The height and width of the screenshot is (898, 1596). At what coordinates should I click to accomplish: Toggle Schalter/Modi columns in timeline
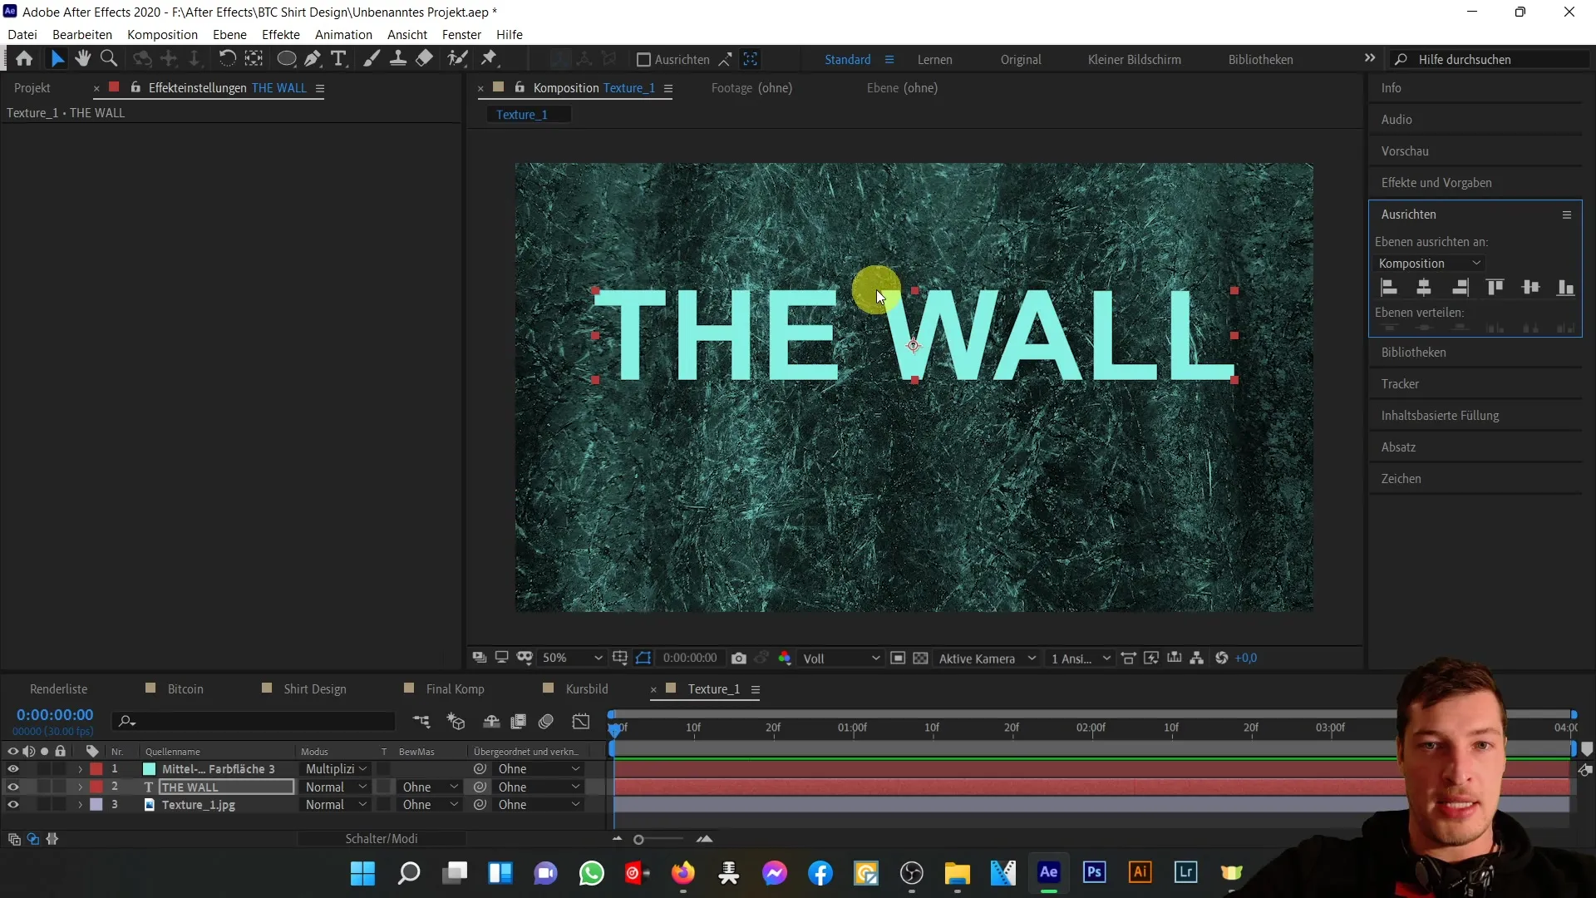[382, 839]
